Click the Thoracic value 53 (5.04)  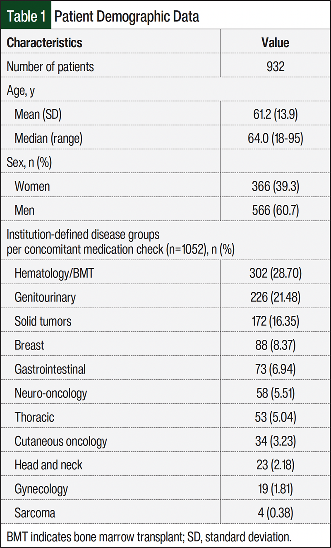pyautogui.click(x=275, y=417)
